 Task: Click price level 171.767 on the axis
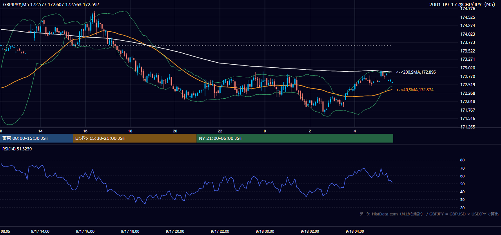(468, 110)
